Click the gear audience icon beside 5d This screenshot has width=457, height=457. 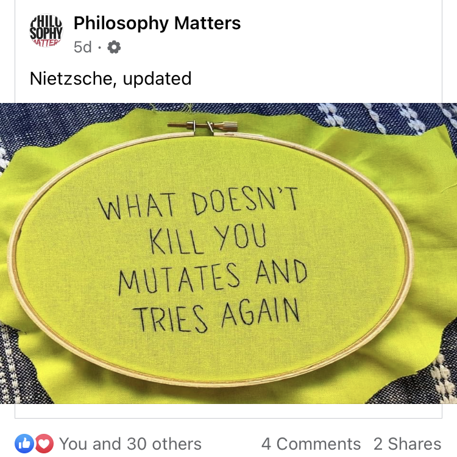tap(114, 47)
